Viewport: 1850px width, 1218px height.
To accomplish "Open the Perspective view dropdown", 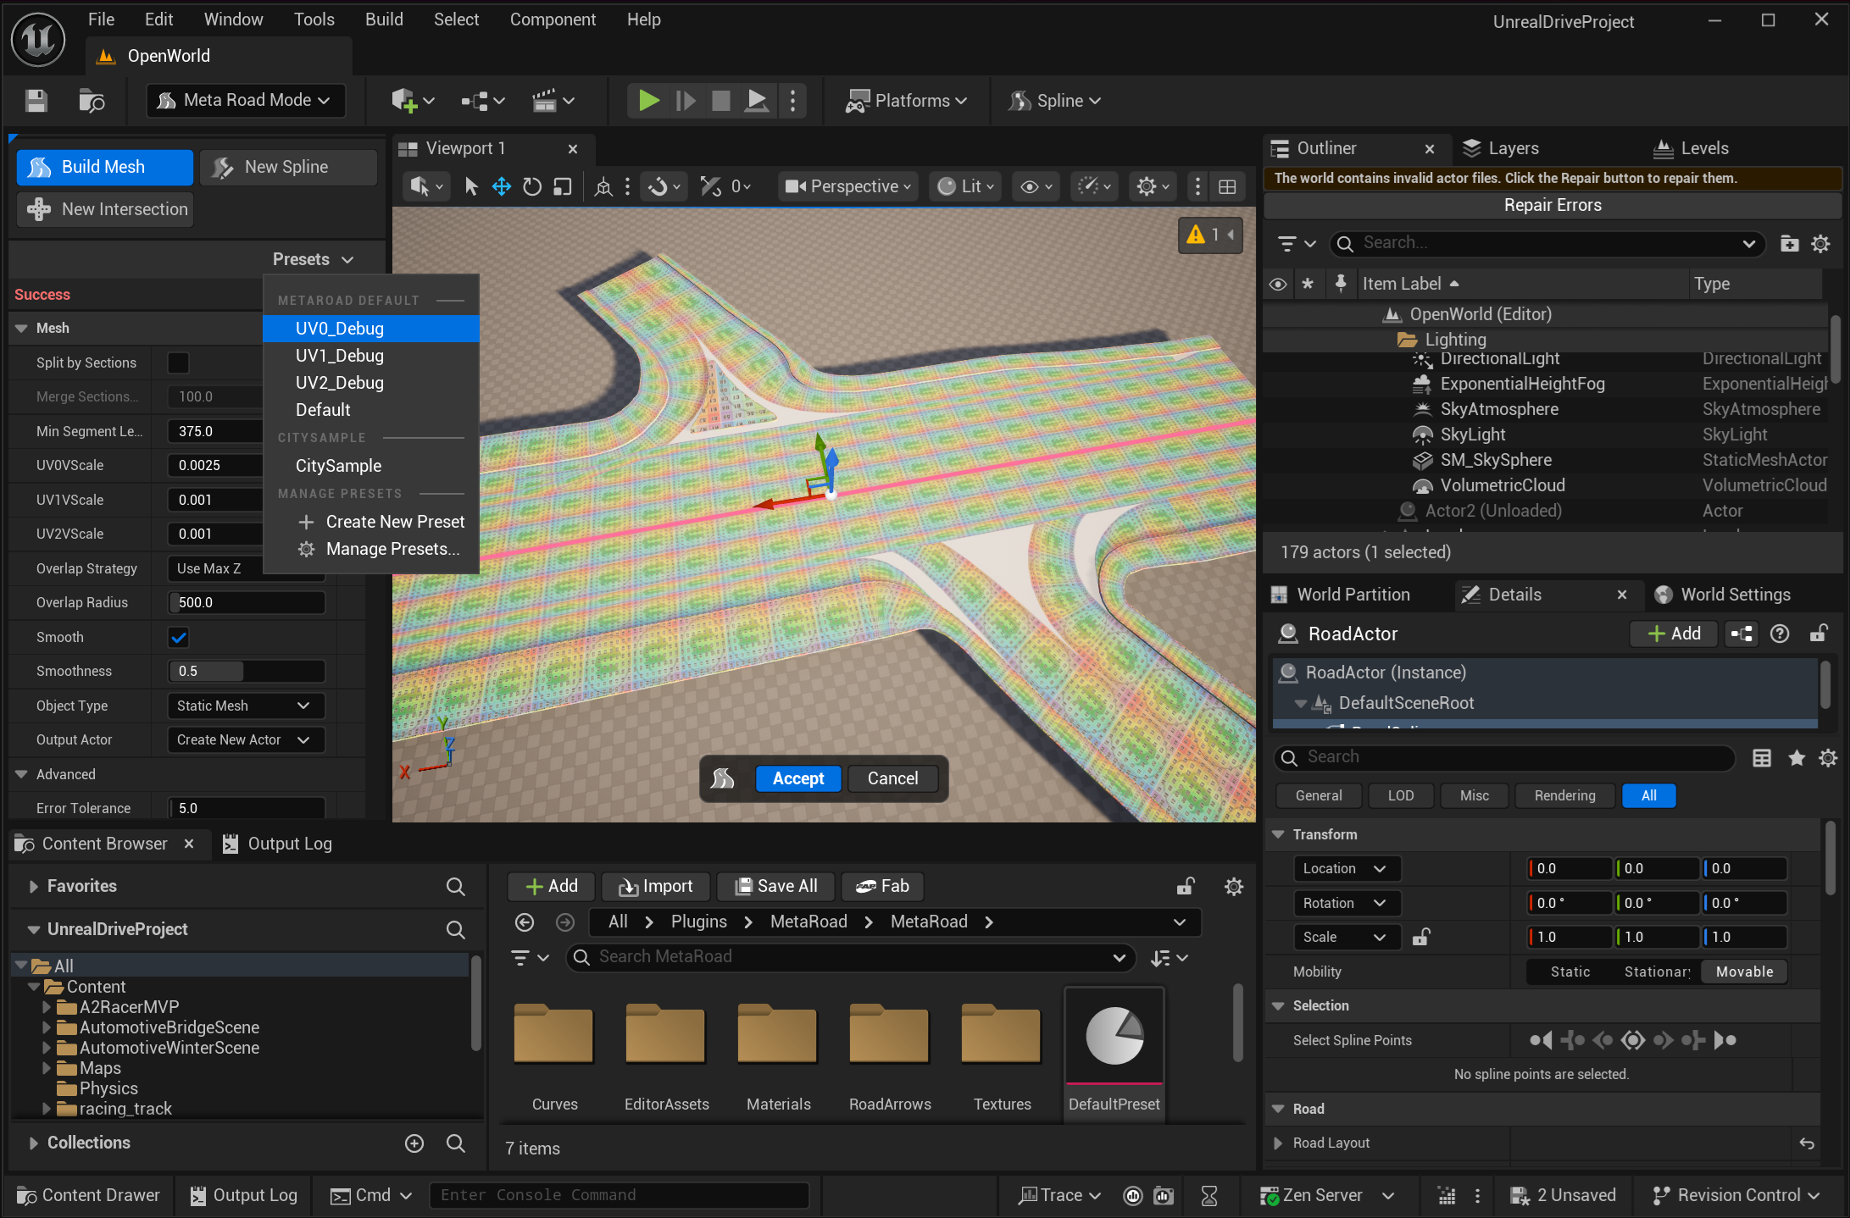I will [847, 186].
